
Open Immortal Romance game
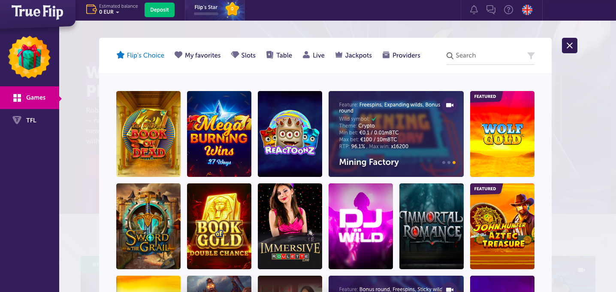point(432,226)
